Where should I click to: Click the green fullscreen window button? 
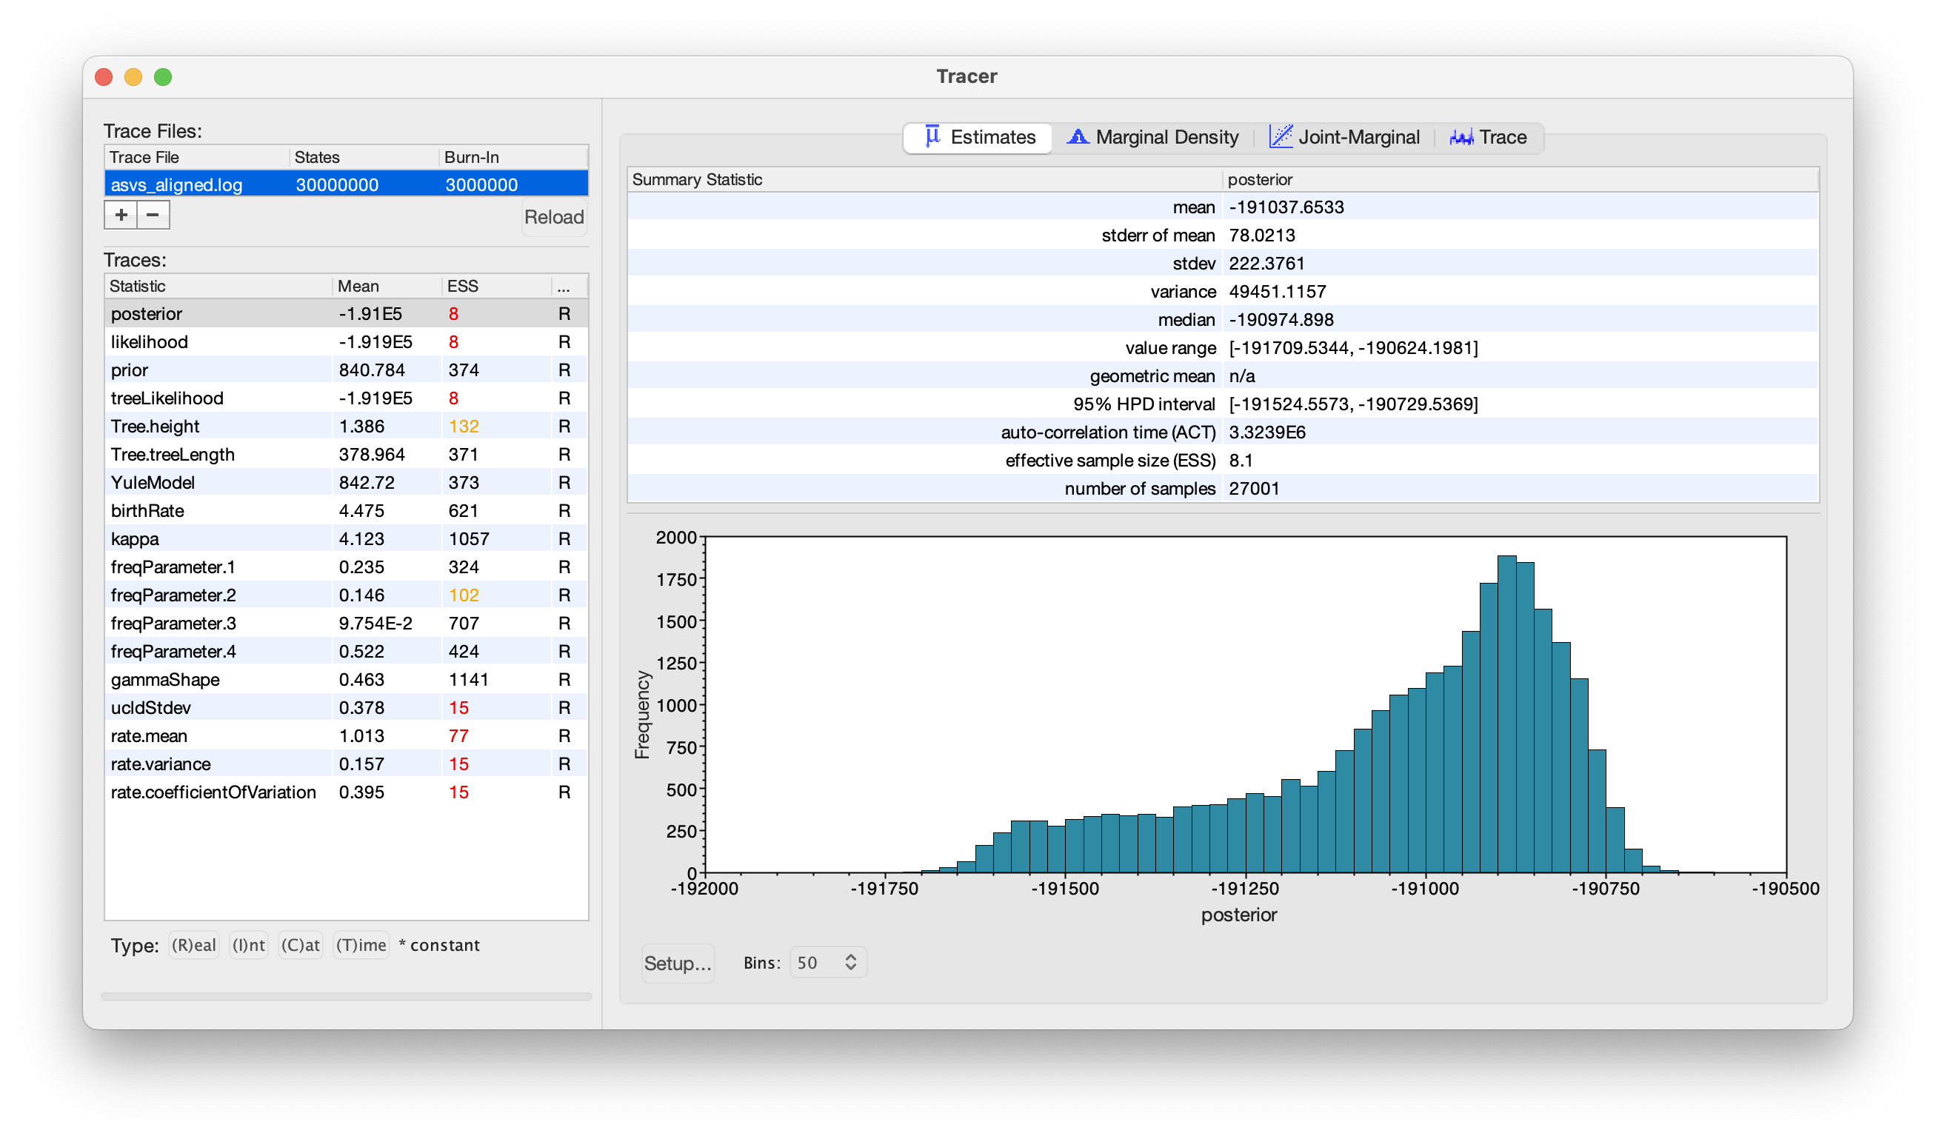pyautogui.click(x=163, y=77)
